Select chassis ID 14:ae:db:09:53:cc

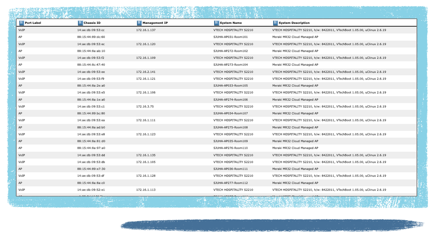[91, 30]
